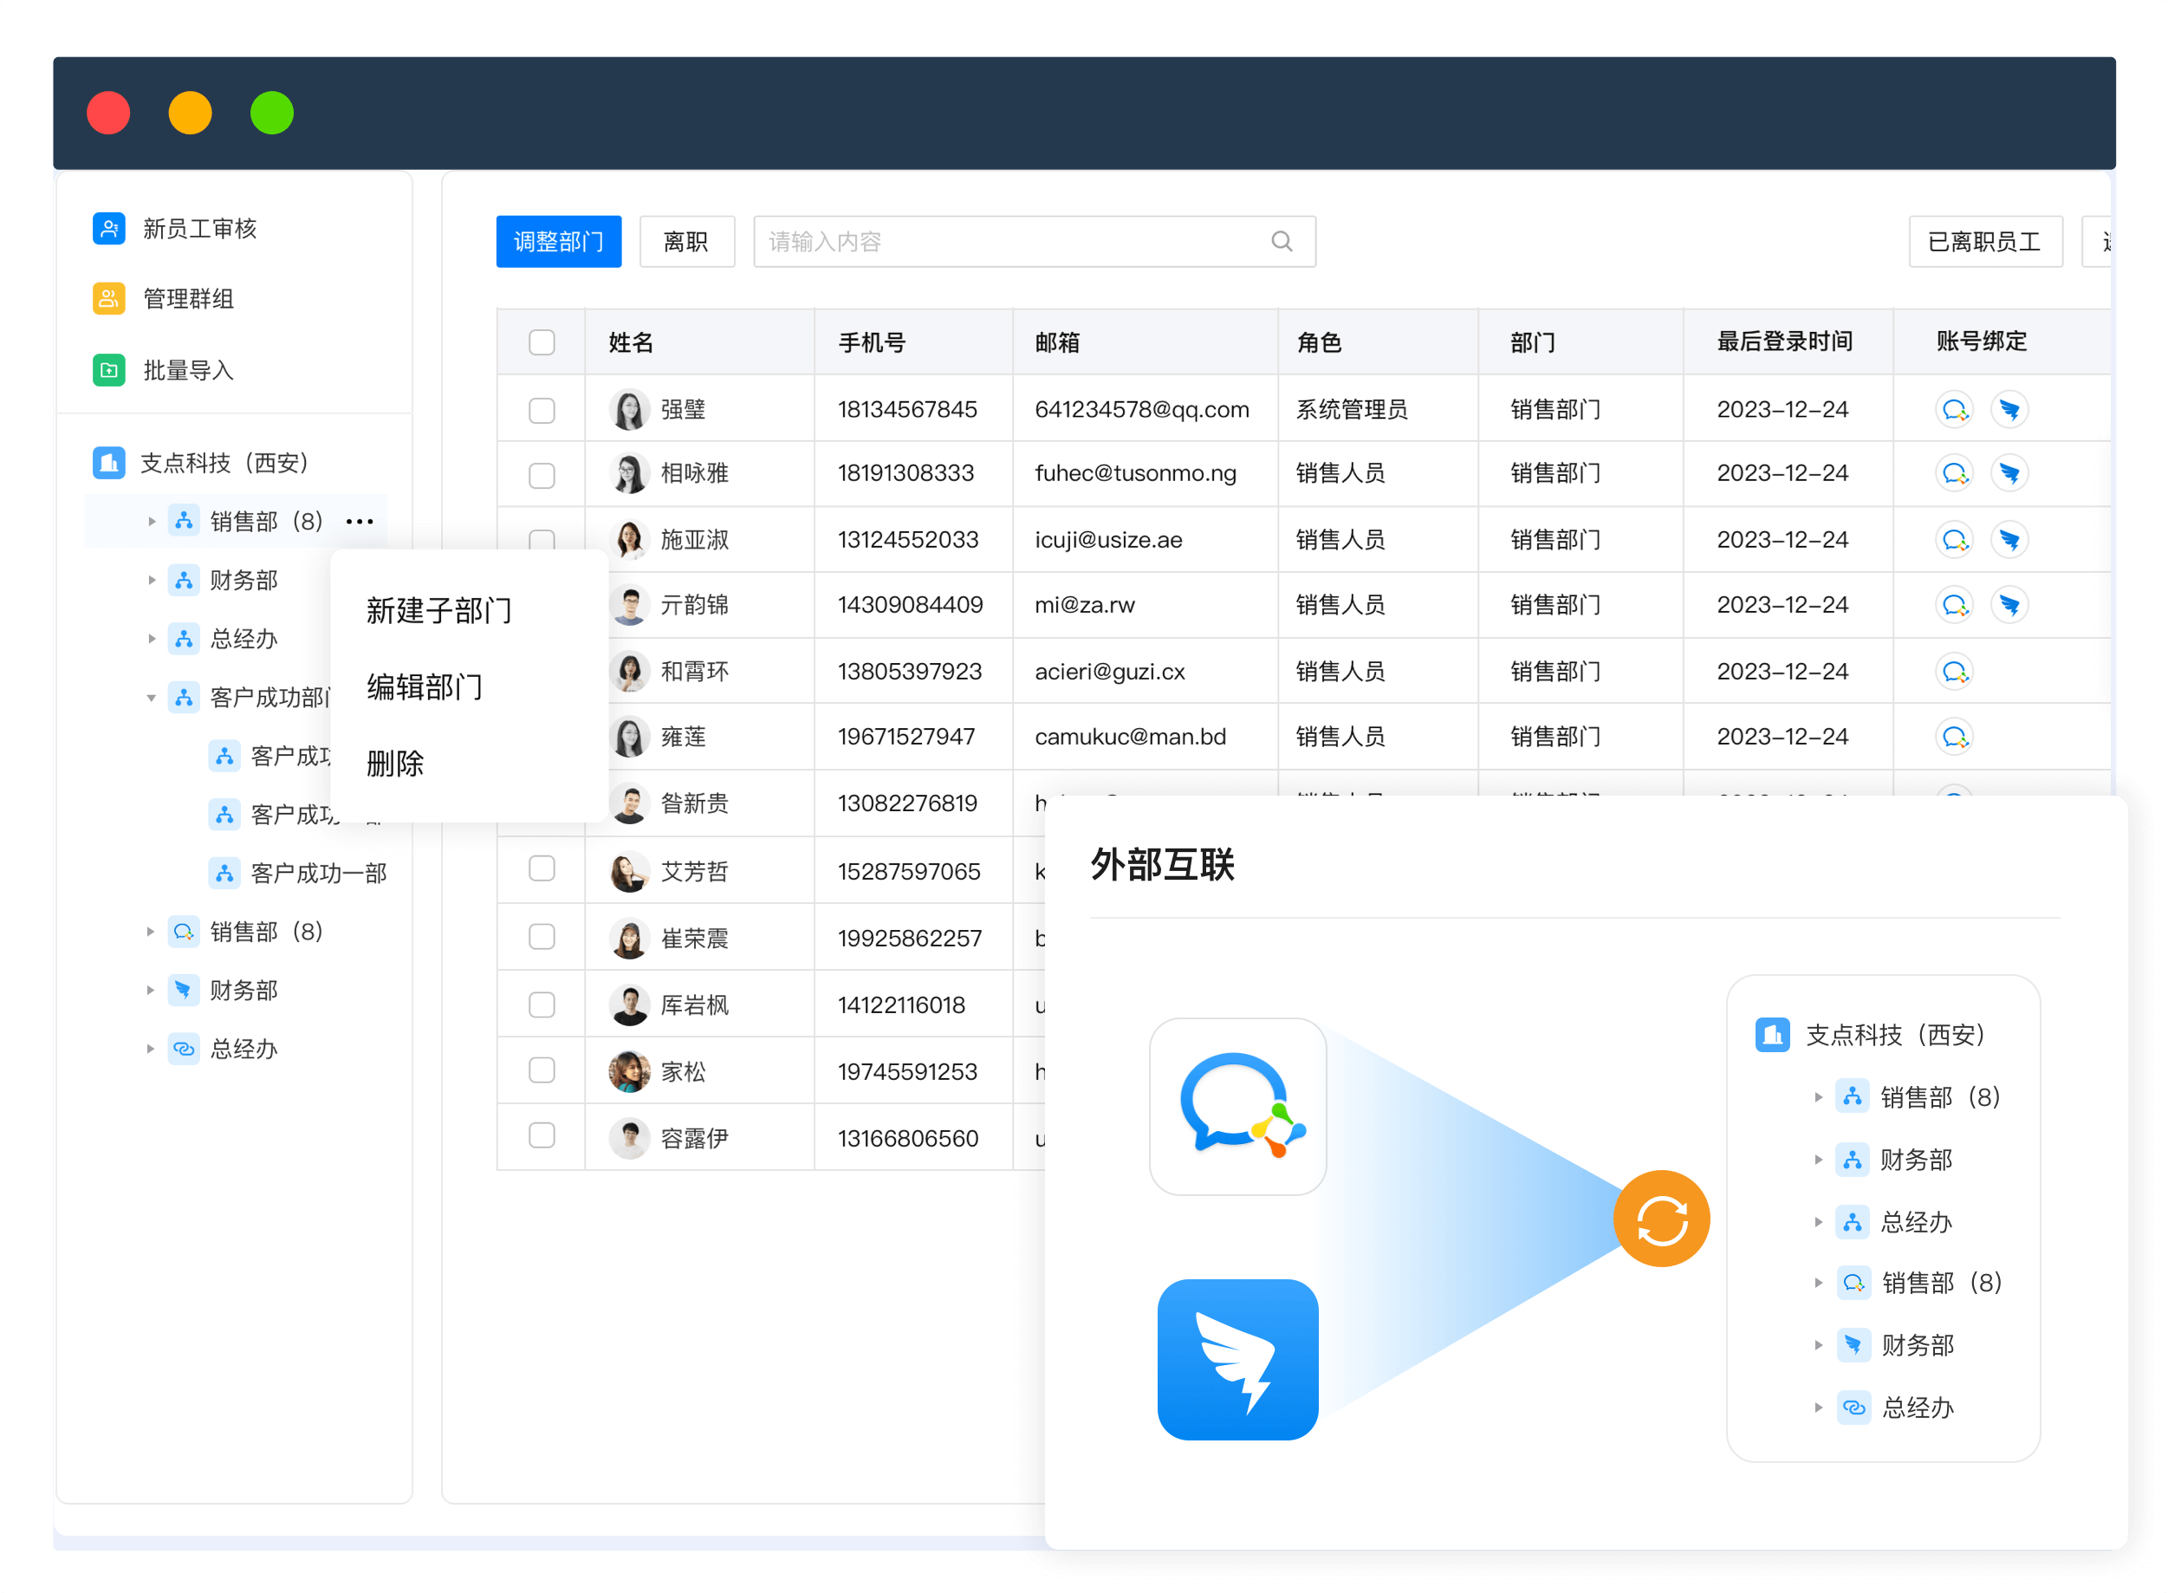Open the 已离职员工 list

click(1984, 241)
